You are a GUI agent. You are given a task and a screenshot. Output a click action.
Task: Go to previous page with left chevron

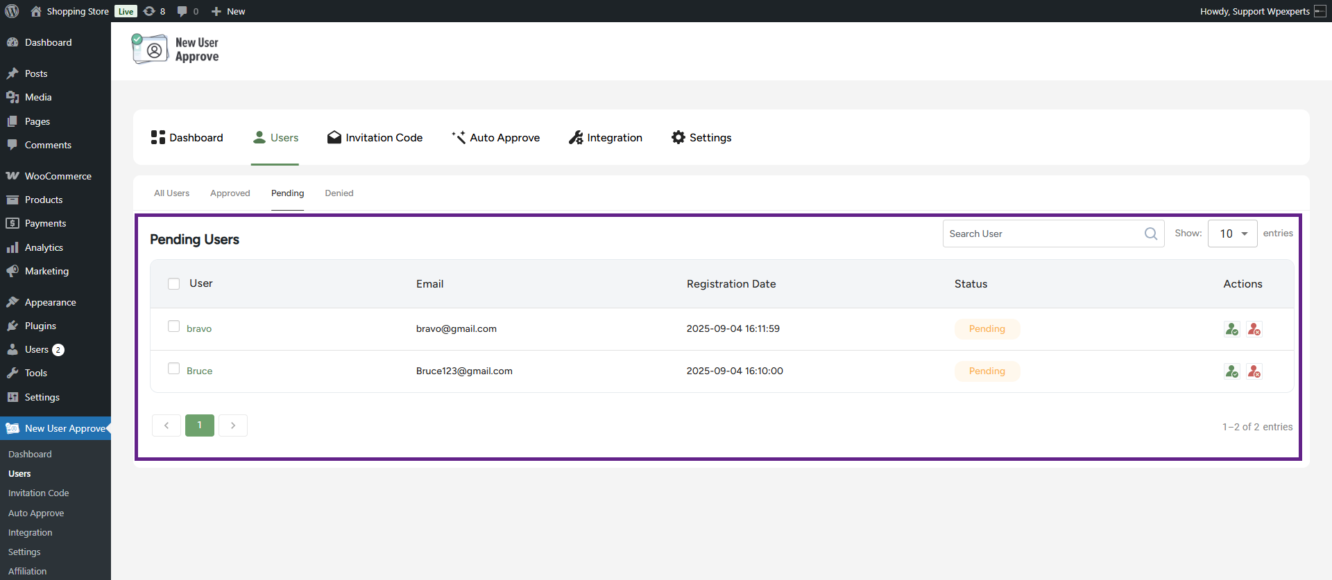pos(166,425)
